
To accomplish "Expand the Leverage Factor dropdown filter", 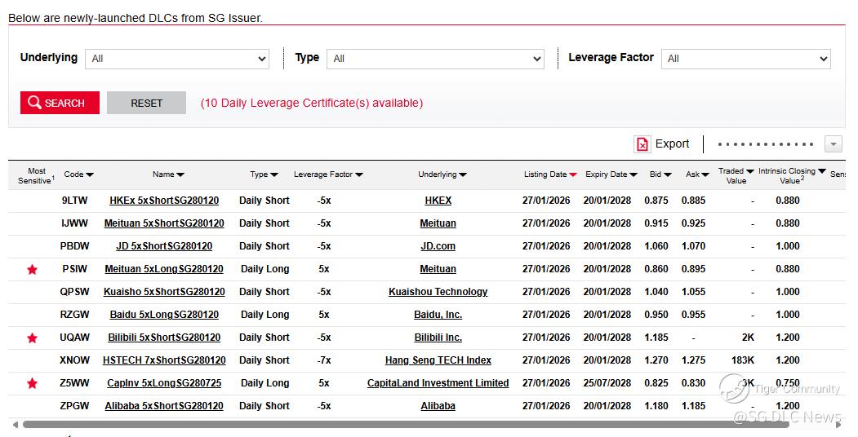I will tap(746, 59).
